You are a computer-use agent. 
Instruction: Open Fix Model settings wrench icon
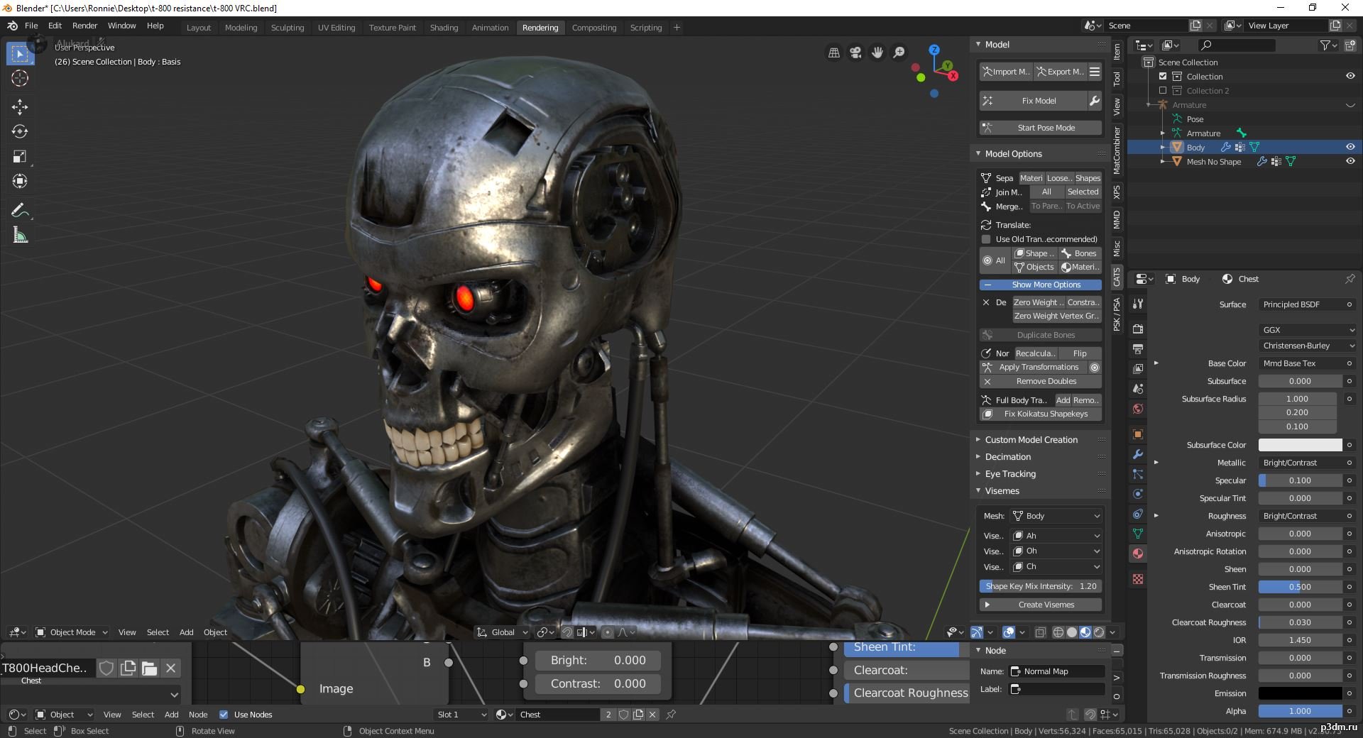click(x=1095, y=101)
